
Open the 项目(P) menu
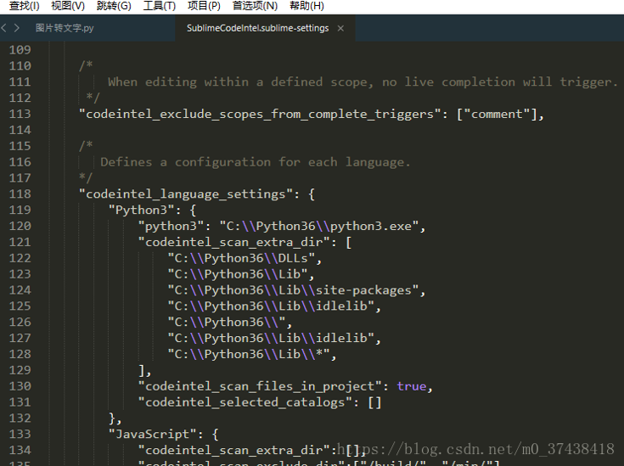[x=204, y=6]
